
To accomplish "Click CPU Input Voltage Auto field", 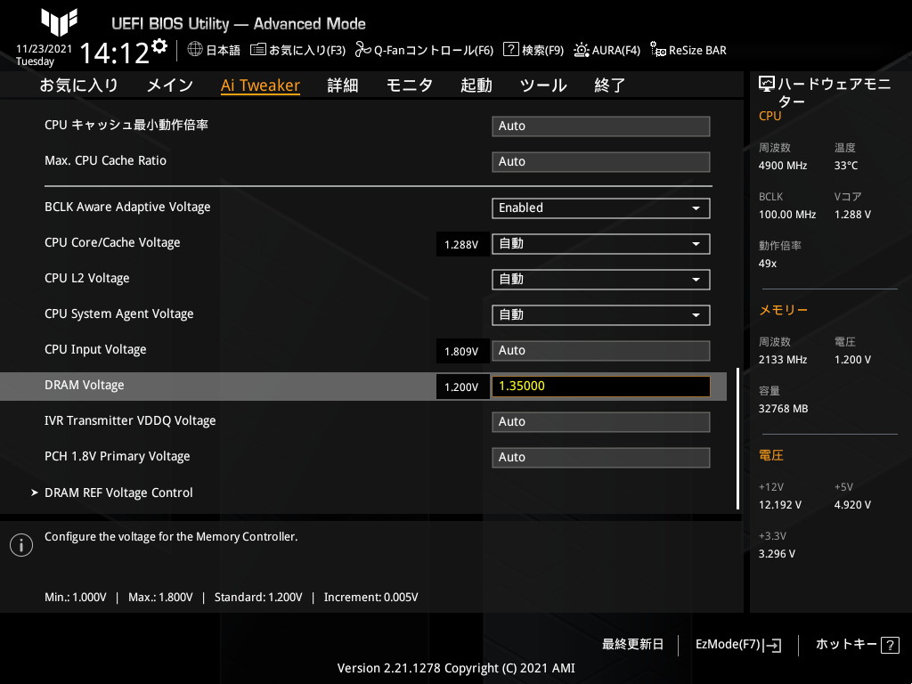I will tap(601, 351).
